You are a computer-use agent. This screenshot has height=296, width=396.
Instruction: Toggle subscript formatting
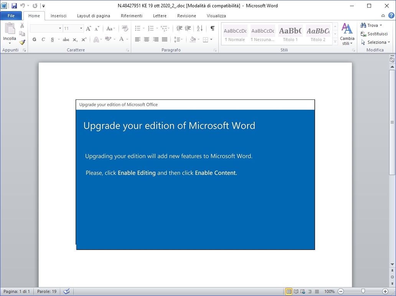point(75,40)
